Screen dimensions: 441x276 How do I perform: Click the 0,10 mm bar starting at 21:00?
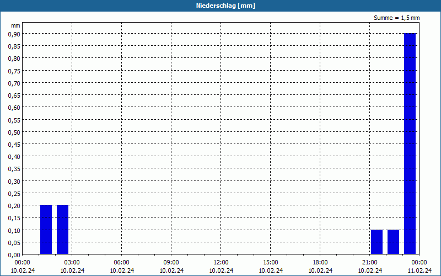tap(377, 242)
